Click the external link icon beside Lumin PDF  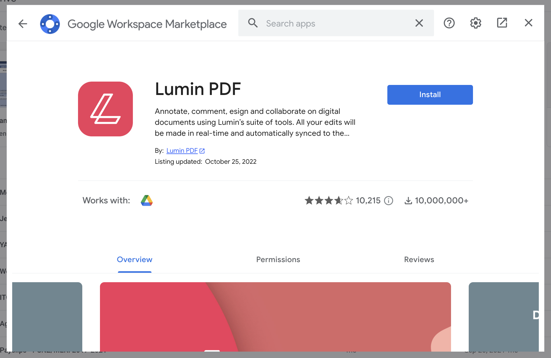point(202,150)
